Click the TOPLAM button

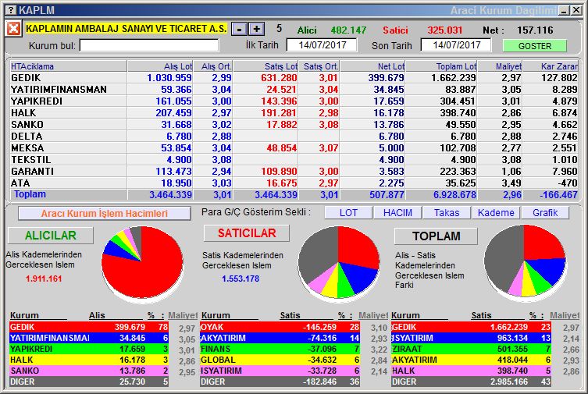[x=437, y=236]
